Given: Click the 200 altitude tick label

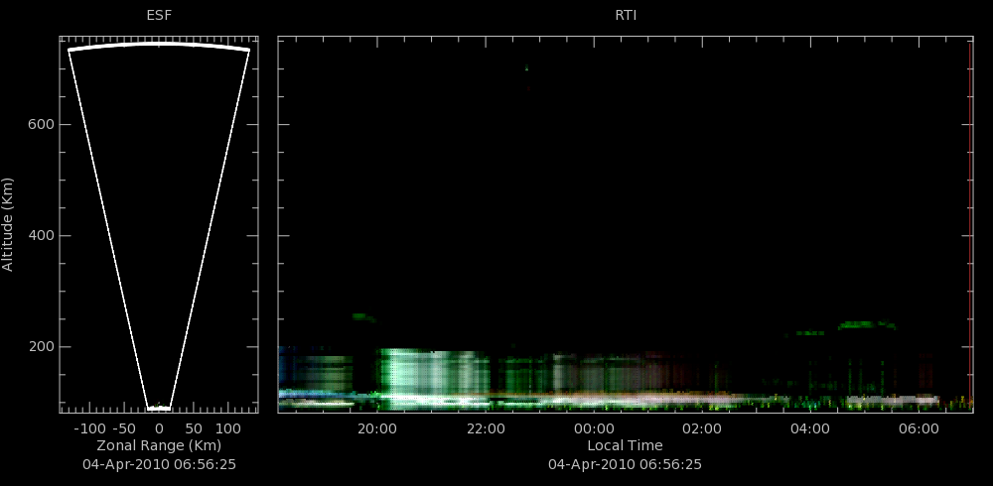Looking at the screenshot, I should click(x=41, y=347).
